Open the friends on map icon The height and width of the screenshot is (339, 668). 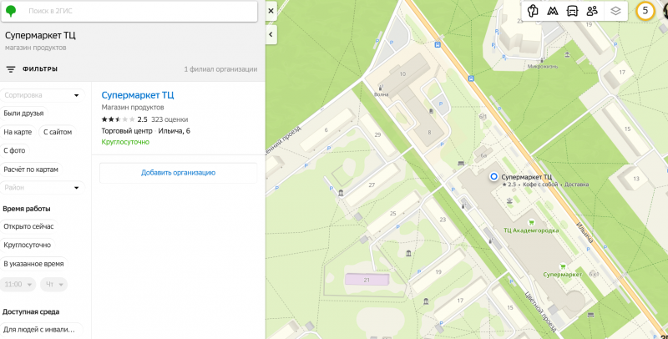click(593, 11)
